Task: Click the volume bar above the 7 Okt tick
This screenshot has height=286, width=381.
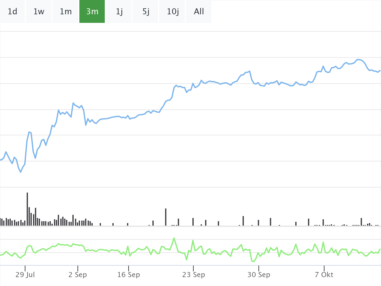Action: click(x=323, y=222)
